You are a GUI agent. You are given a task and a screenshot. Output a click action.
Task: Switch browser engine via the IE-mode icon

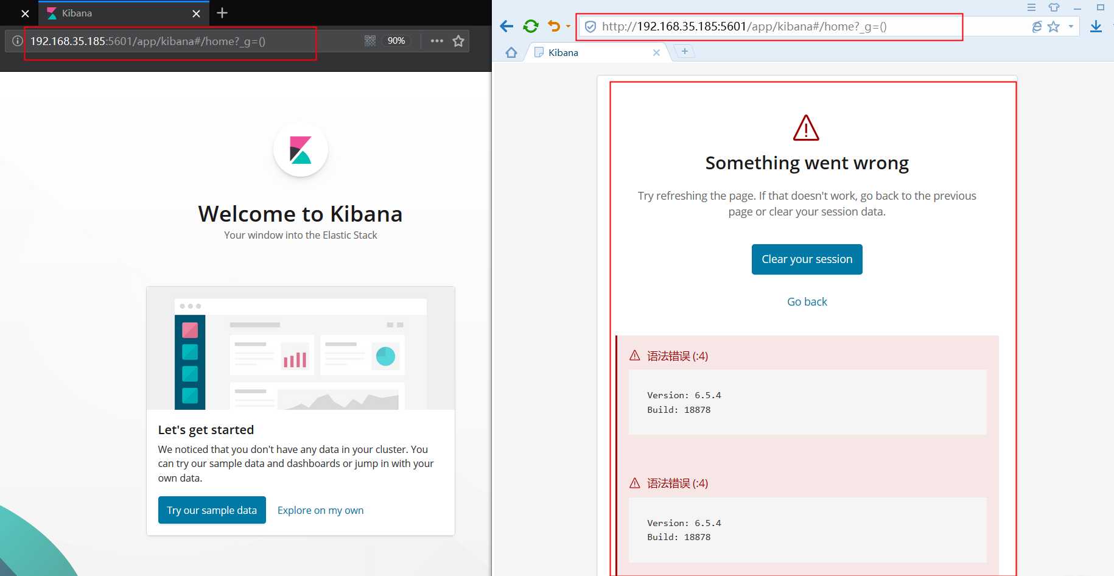pos(1037,27)
